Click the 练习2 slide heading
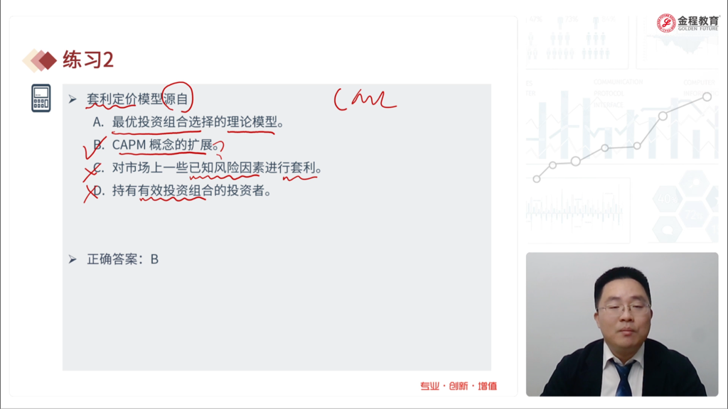Image resolution: width=728 pixels, height=409 pixels. tap(88, 60)
